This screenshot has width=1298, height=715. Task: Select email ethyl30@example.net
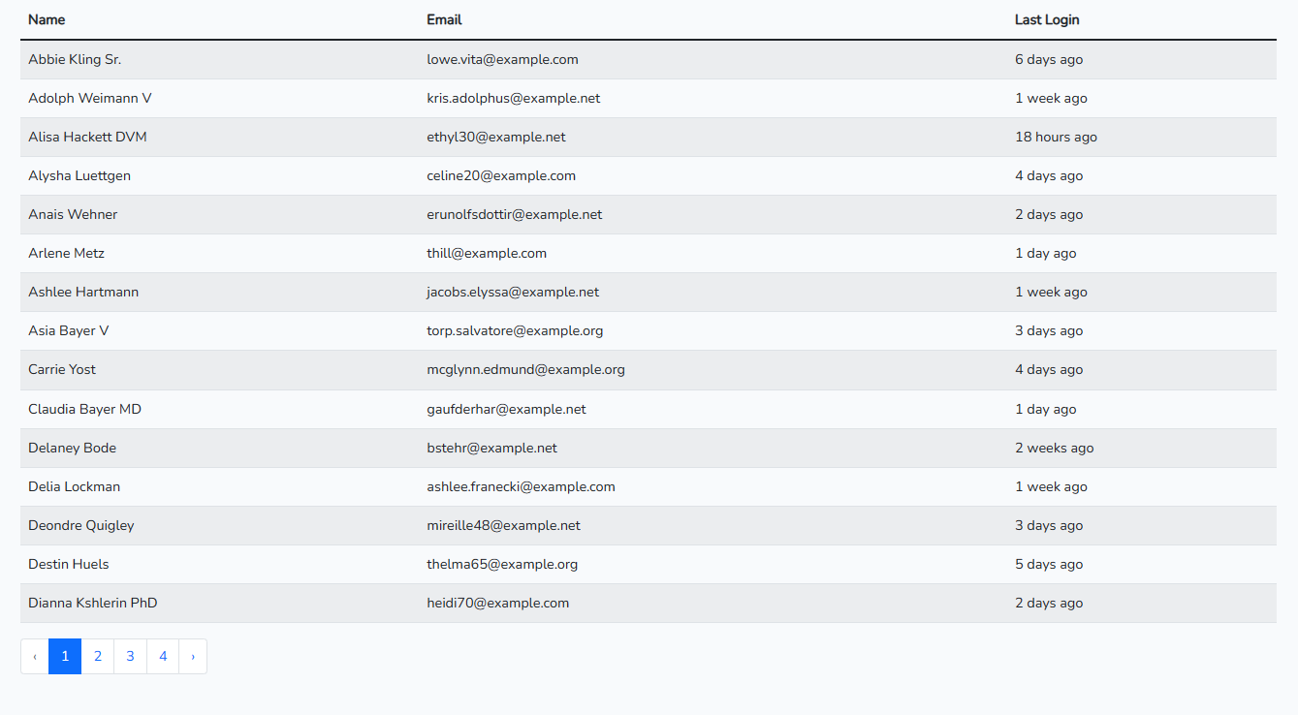pos(496,137)
